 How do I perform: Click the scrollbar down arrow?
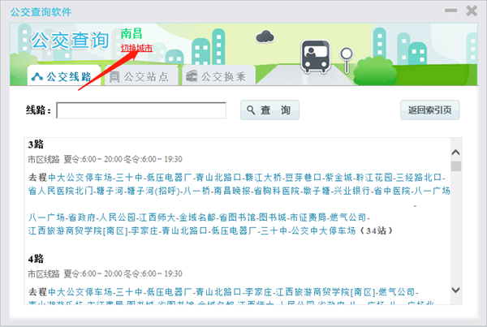point(455,290)
